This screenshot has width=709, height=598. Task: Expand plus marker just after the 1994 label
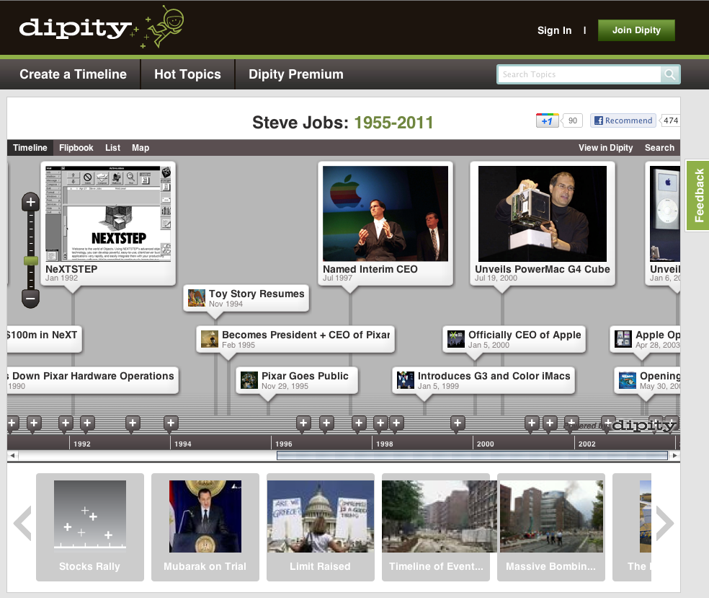[x=171, y=423]
